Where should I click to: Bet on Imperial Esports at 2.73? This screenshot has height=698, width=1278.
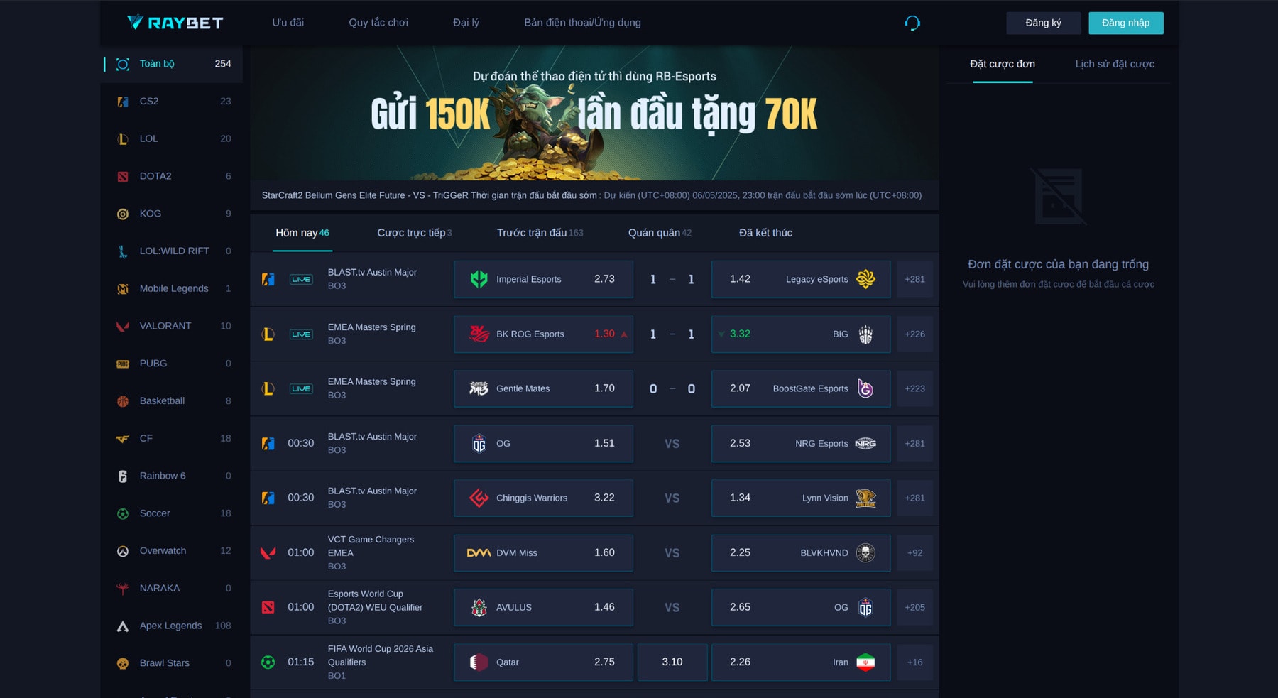pyautogui.click(x=543, y=279)
